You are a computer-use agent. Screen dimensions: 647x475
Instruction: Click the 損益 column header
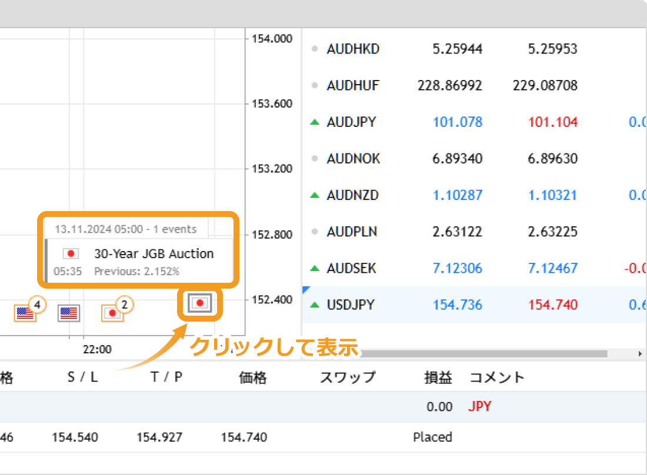tap(438, 377)
